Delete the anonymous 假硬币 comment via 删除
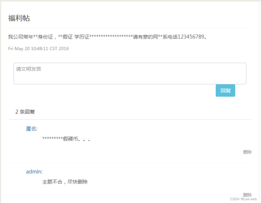 point(247,152)
